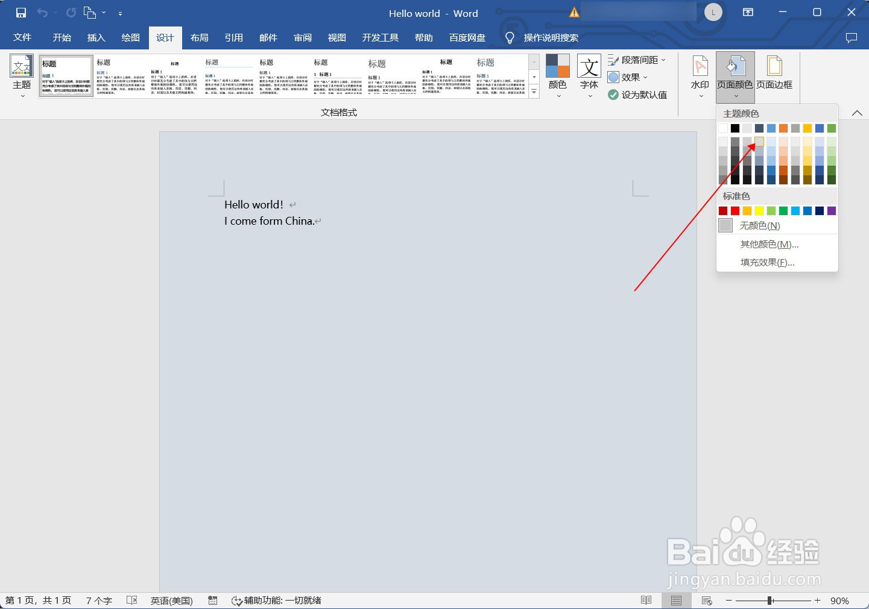Click the zoom slider handle
The image size is (869, 609).
(770, 601)
